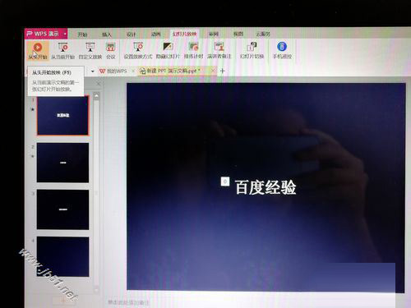This screenshot has width=411, height=308.
Task: Click the small square placeholder beside 百度经验
Action: (x=225, y=182)
